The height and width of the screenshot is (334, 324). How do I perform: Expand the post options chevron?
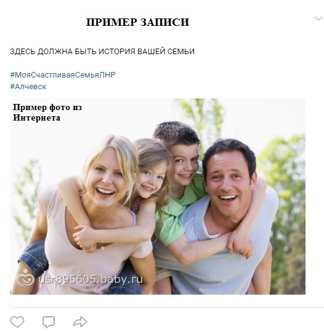coord(318,18)
